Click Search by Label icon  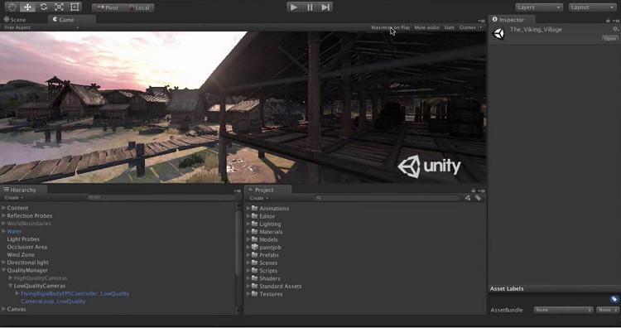tap(478, 198)
